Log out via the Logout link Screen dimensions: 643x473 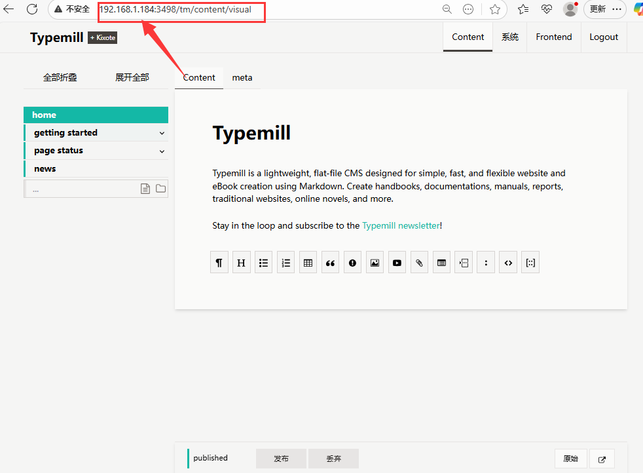[x=604, y=37]
